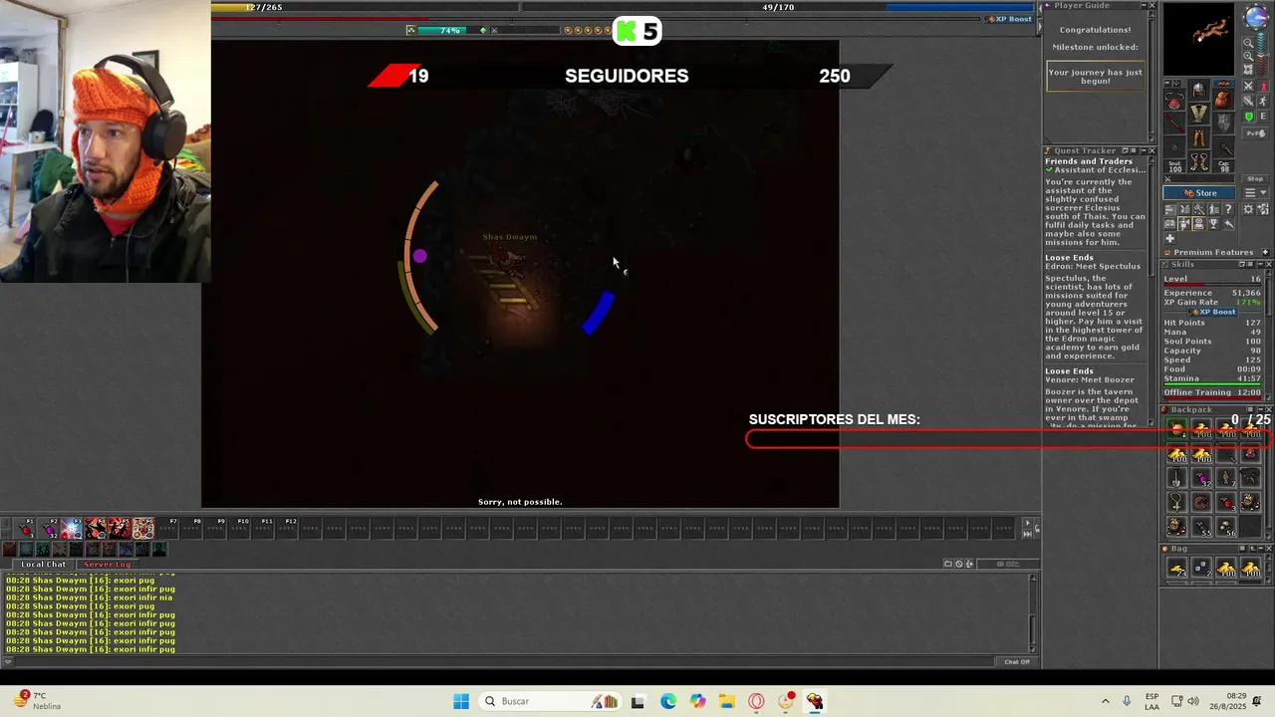Screen dimensions: 1275x717
Task: Select the helmet equipment slot
Action: [1199, 90]
